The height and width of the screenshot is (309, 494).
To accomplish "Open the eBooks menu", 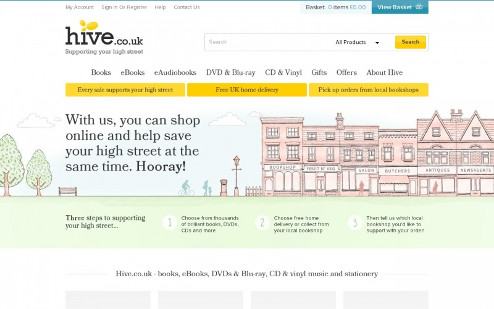I will click(133, 72).
